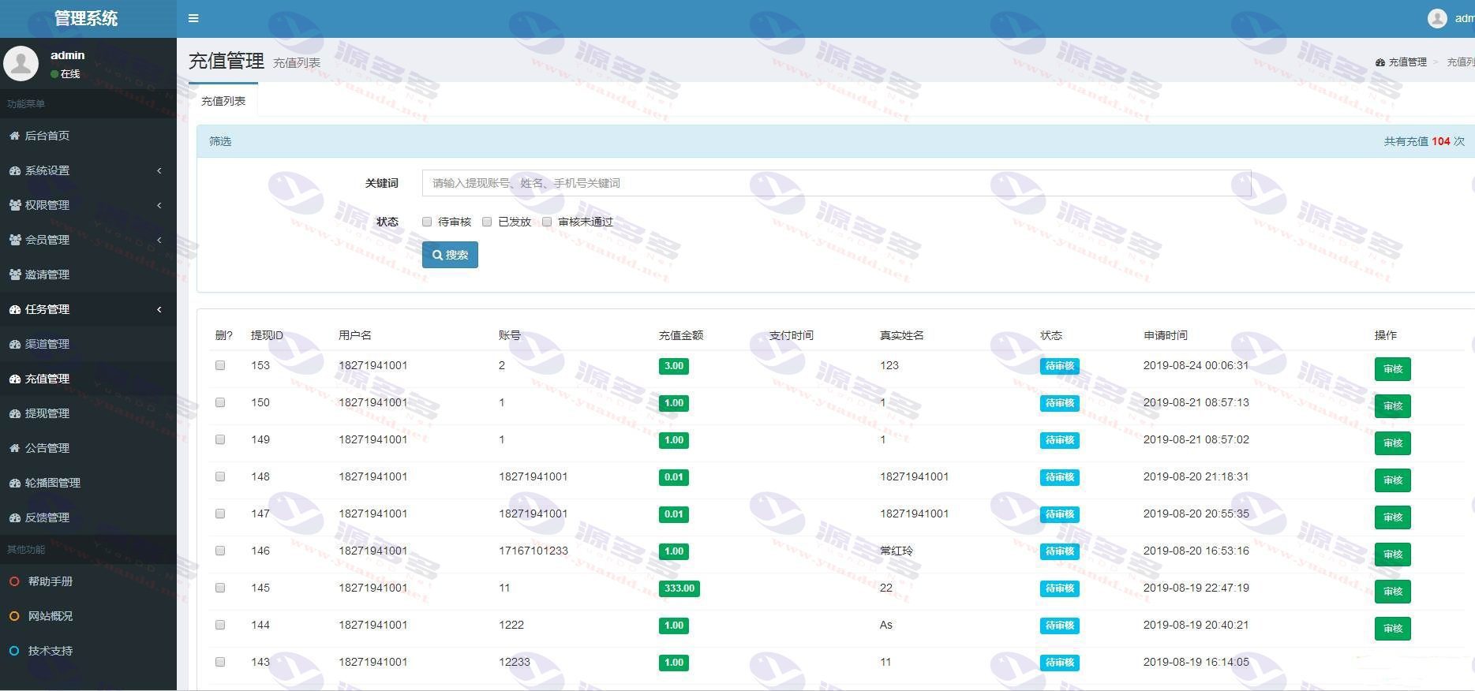Screen dimensions: 1475x691
Task: Click the 搜索 search button
Action: 450,255
